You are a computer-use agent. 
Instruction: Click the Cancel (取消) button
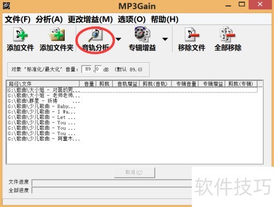pyautogui.click(x=134, y=172)
